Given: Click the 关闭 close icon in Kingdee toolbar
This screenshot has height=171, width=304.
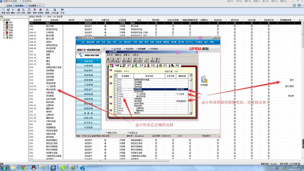Looking at the screenshot, I should click(x=62, y=11).
